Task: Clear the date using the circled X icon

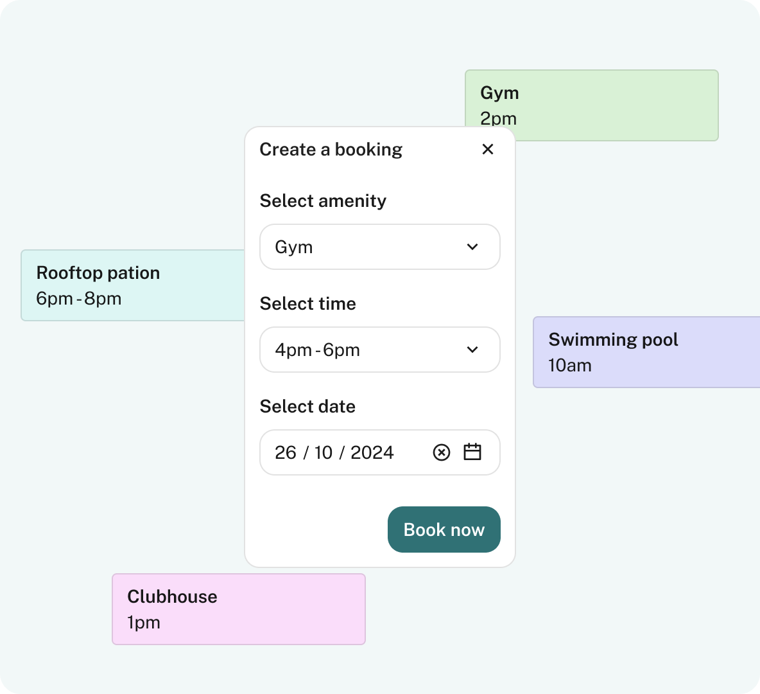Action: click(442, 452)
